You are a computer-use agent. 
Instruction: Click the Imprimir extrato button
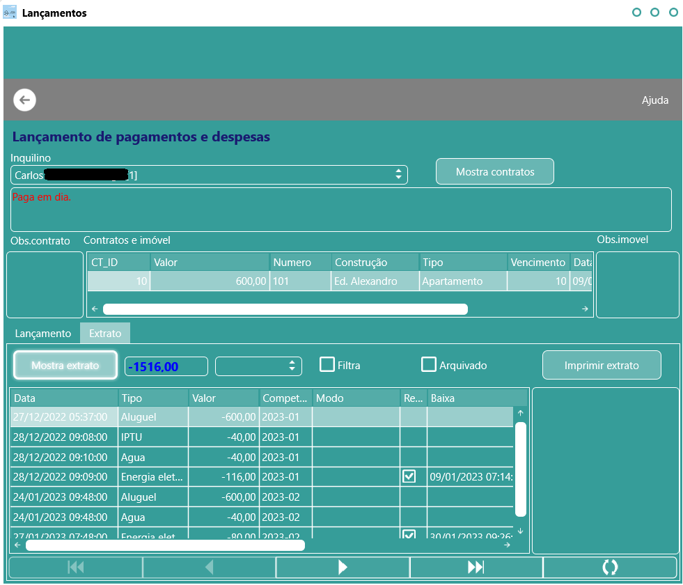[602, 366]
